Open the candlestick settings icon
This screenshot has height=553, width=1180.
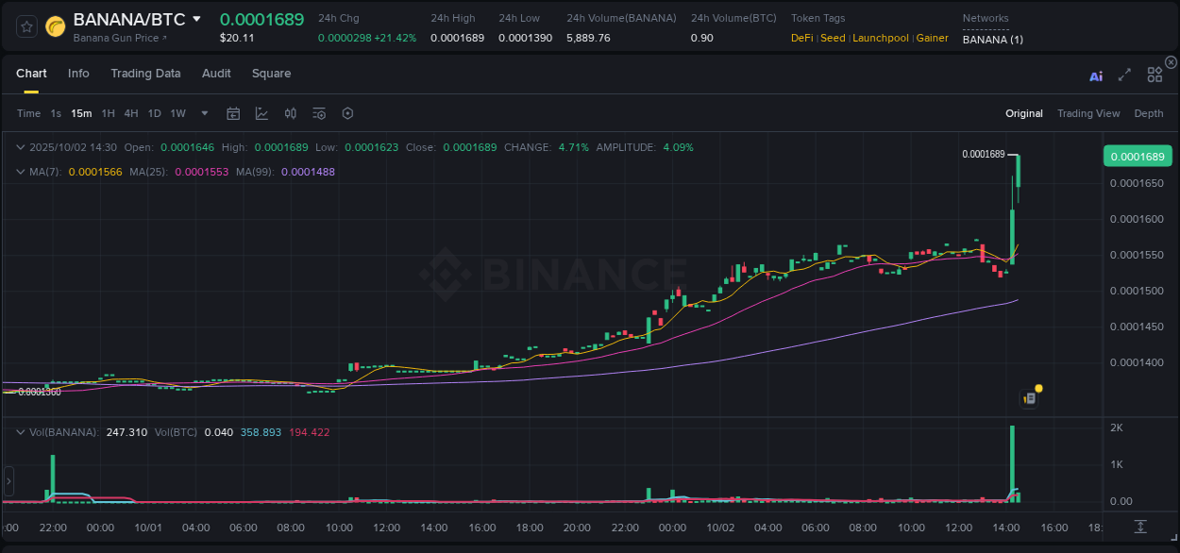[291, 113]
